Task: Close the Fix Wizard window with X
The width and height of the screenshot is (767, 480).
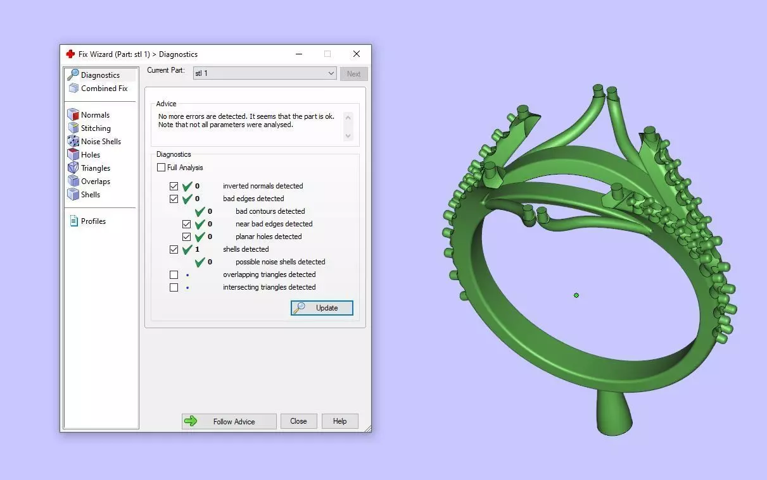Action: pos(357,54)
